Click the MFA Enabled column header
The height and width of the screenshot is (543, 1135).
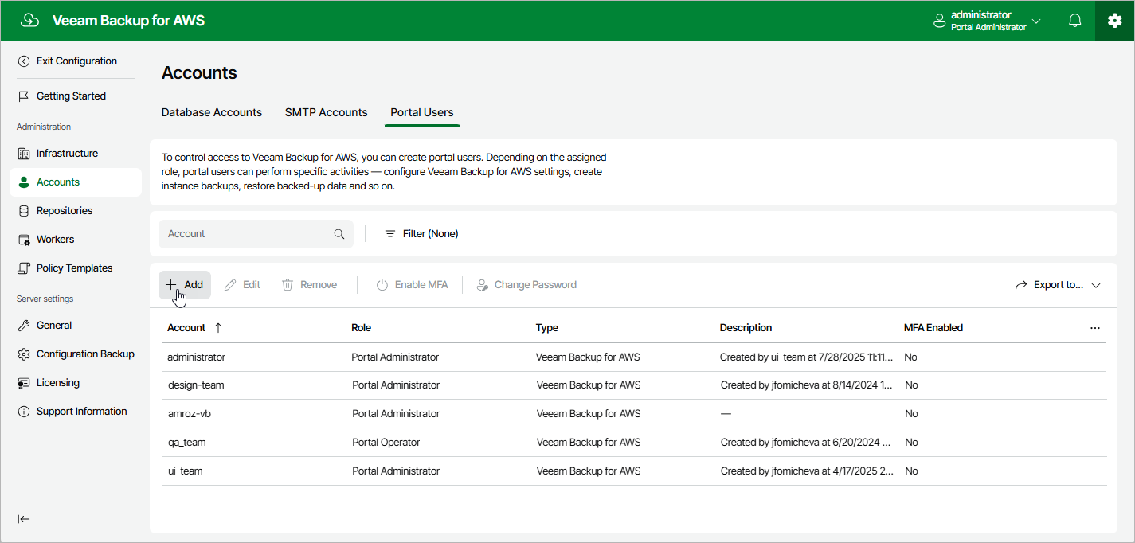[x=933, y=328]
